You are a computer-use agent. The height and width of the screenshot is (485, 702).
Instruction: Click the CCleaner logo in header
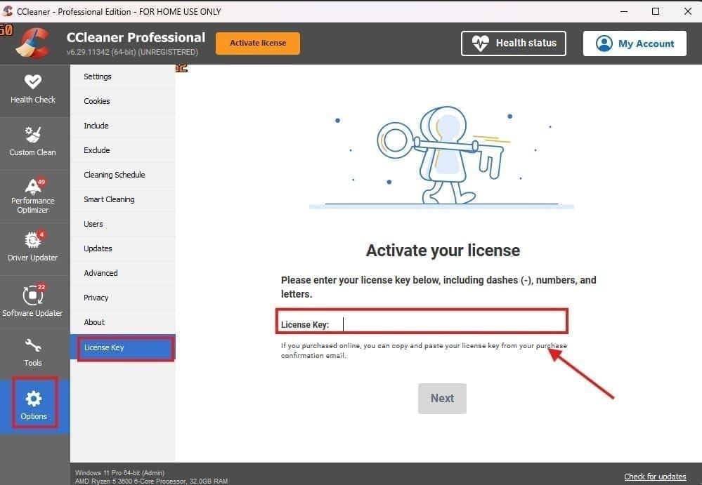(31, 44)
